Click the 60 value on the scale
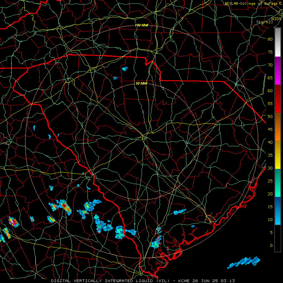283x283 pixels. point(270,91)
